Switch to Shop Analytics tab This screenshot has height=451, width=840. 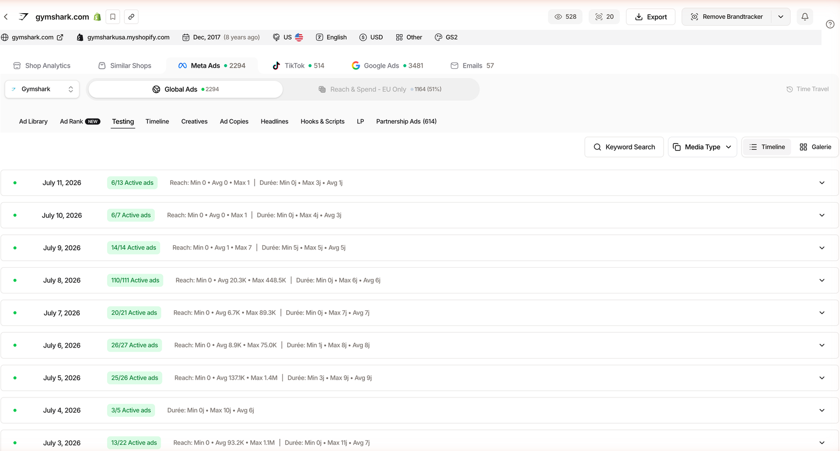click(41, 66)
